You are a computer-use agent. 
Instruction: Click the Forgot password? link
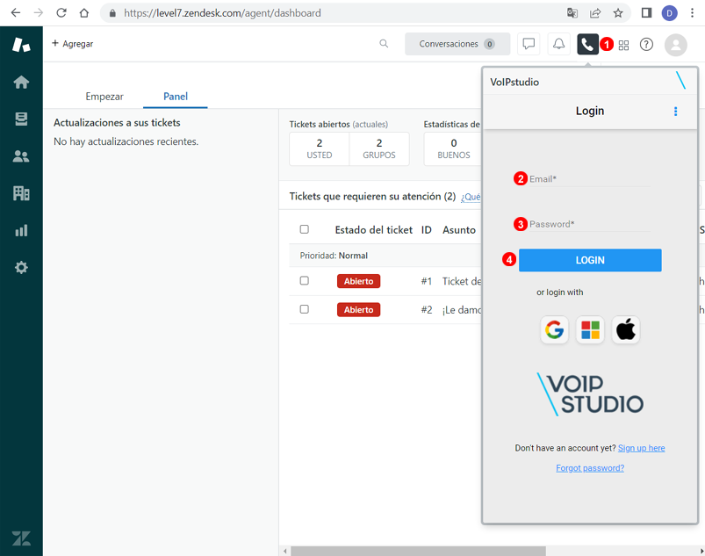[x=590, y=468]
